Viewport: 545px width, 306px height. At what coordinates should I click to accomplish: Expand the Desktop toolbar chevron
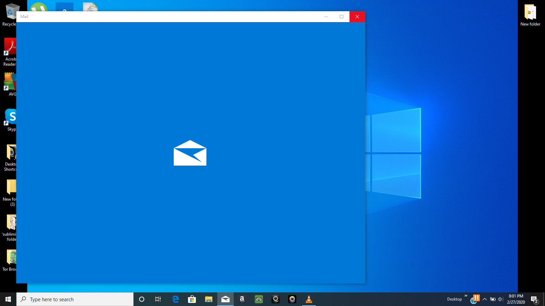[x=466, y=296]
